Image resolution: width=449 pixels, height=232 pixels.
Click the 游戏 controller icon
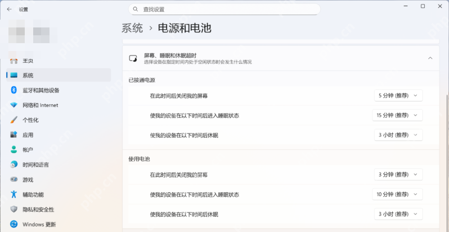(14, 179)
